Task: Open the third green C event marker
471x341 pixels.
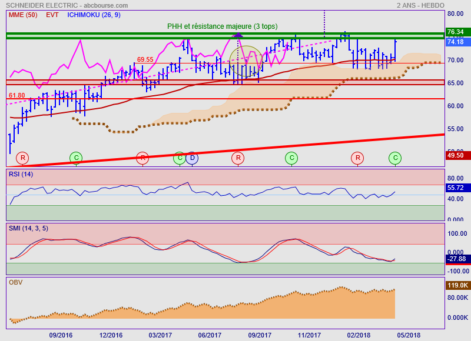Action: 291,158
